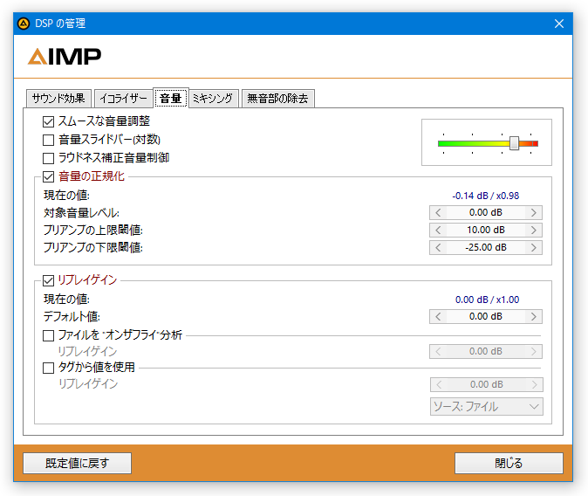The image size is (588, 496).
Task: Click the -0.14 dB / x0.98 value
Action: pyautogui.click(x=486, y=196)
